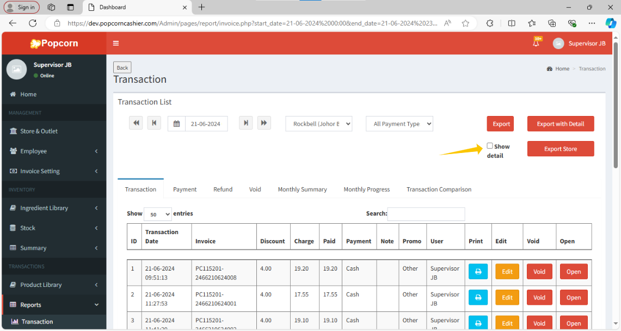Go to previous day step-backward icon
Viewport: 621px width, 331px height.
(x=154, y=123)
